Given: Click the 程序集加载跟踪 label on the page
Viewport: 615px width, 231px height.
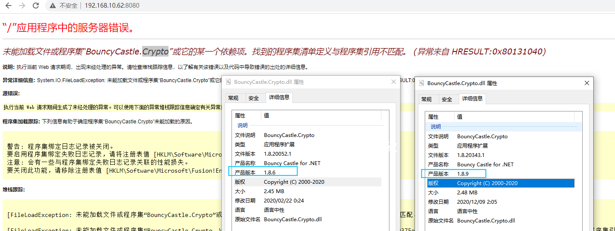Looking at the screenshot, I should pyautogui.click(x=22, y=122).
